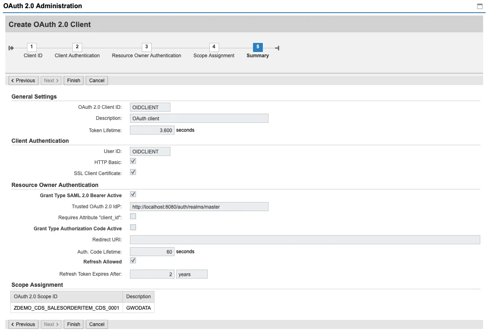Open step 3 Resource Owner Authentication
Image resolution: width=486 pixels, height=333 pixels.
146,47
